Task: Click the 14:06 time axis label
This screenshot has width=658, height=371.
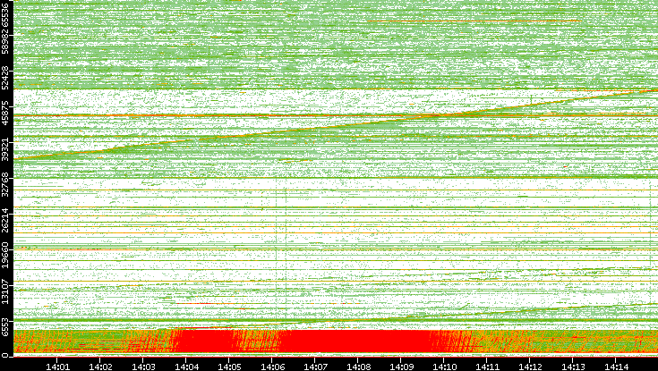Action: pos(272,367)
